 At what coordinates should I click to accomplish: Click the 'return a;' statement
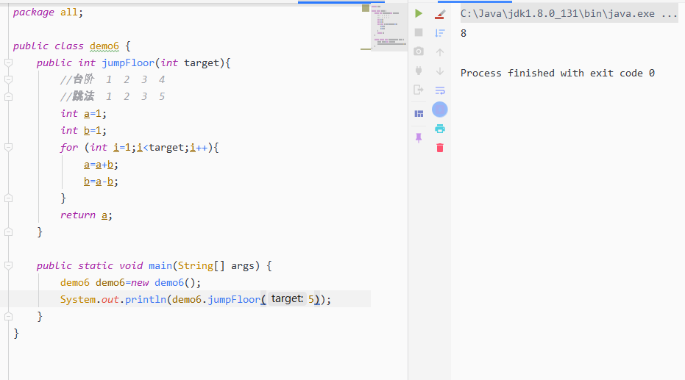coord(86,215)
